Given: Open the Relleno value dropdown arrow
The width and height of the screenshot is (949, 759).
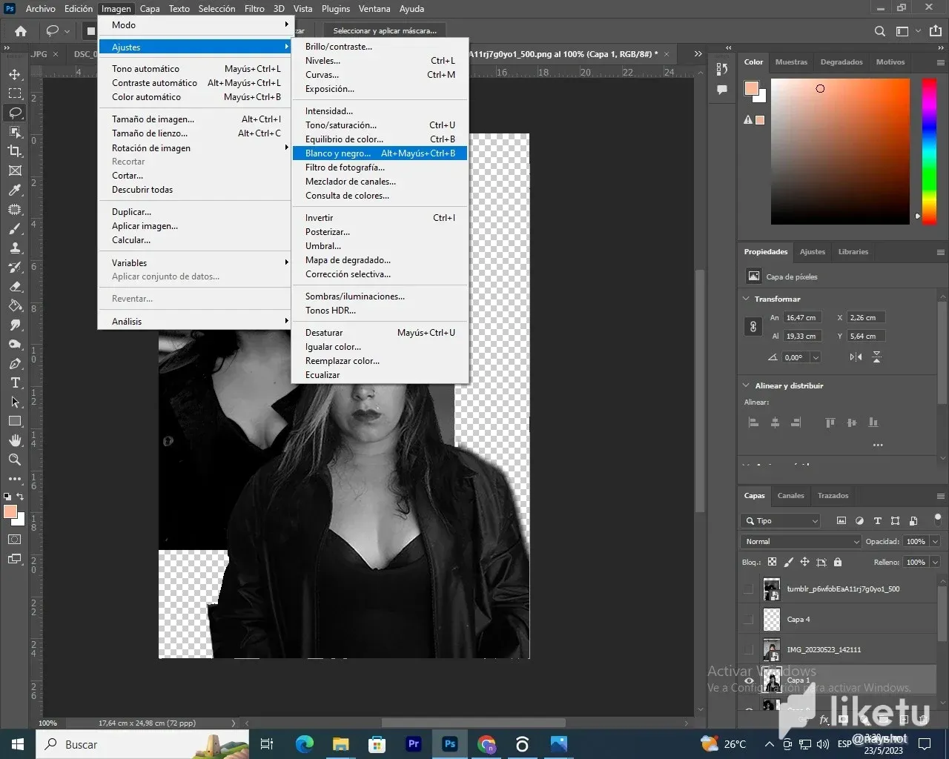Looking at the screenshot, I should pyautogui.click(x=935, y=563).
